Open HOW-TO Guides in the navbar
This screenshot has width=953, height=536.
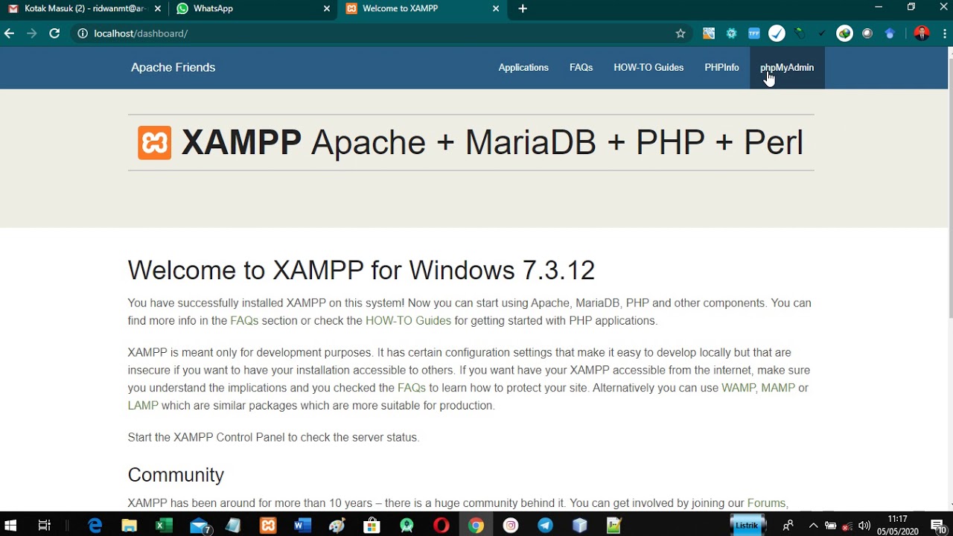point(648,68)
